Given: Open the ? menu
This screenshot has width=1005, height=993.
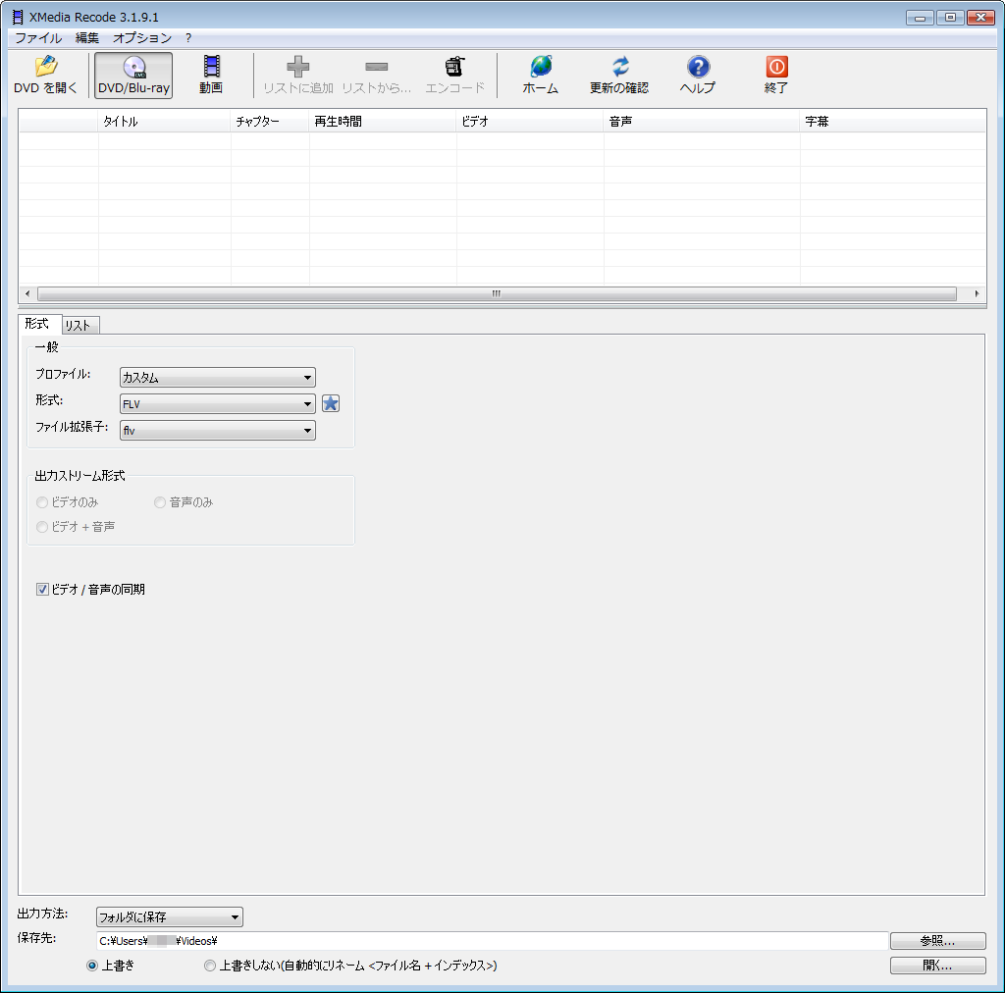Looking at the screenshot, I should click(188, 38).
